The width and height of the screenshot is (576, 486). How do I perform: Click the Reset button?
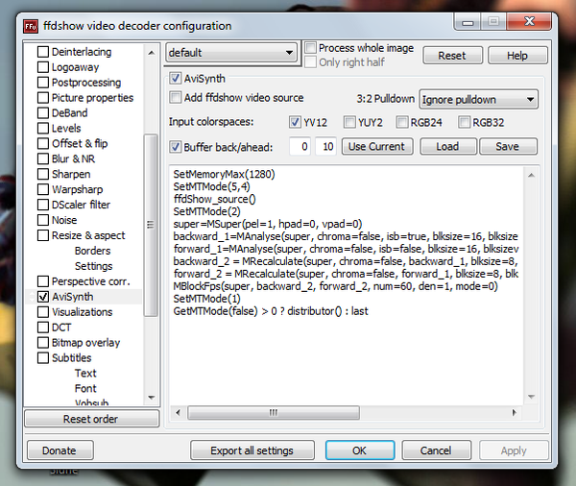point(452,56)
